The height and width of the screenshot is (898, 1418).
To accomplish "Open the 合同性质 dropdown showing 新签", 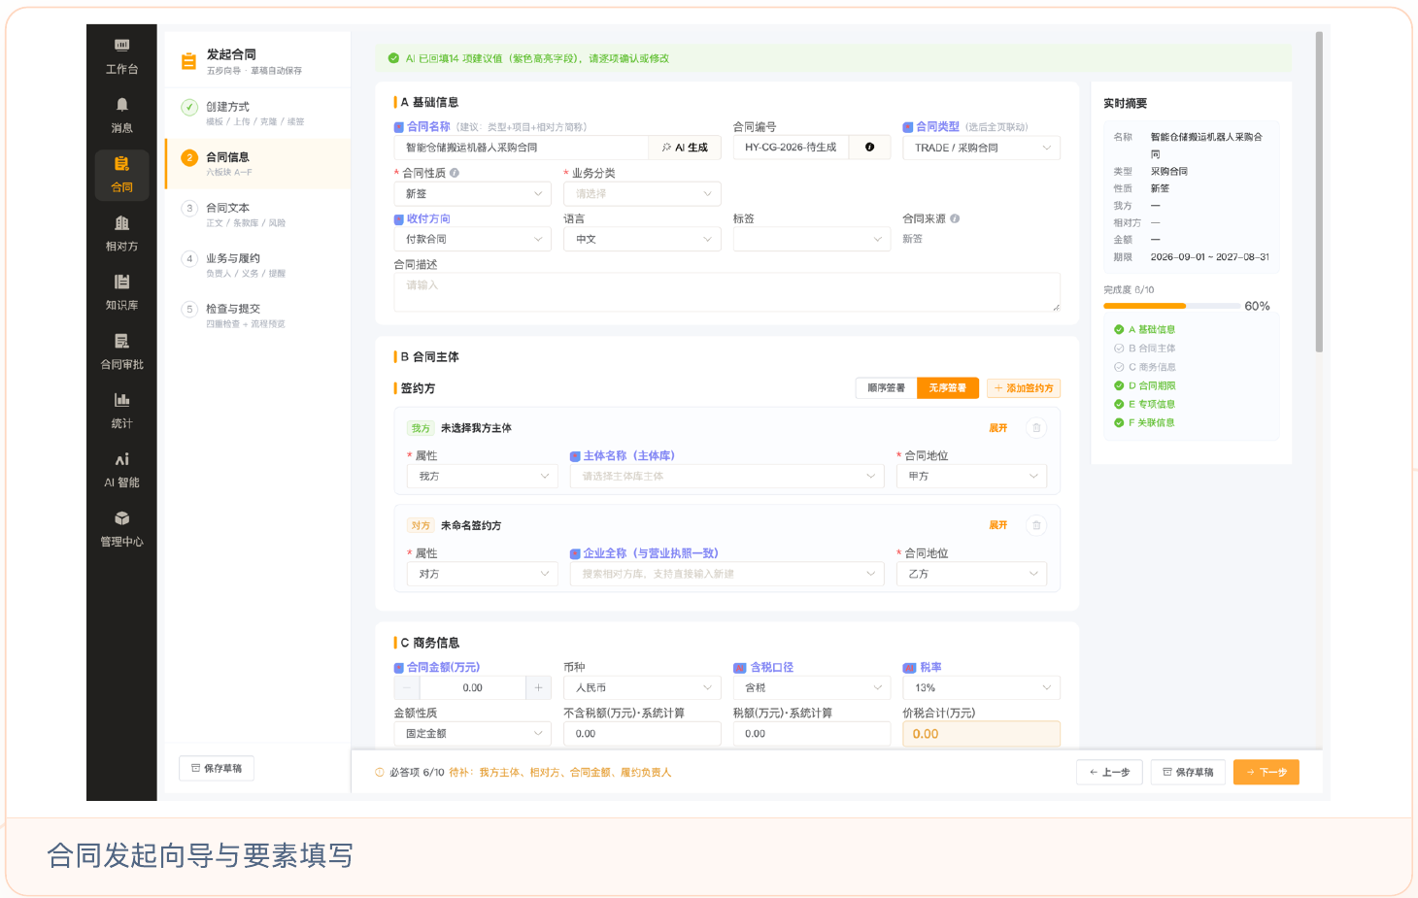I will (473, 193).
